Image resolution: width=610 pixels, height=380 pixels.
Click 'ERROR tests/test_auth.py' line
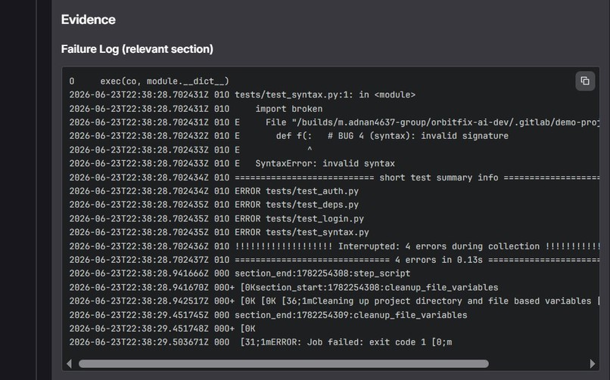214,191
